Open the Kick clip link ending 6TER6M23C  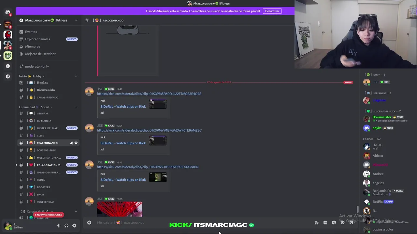pyautogui.click(x=149, y=130)
